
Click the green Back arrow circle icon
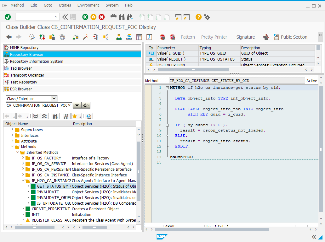[x=85, y=17]
